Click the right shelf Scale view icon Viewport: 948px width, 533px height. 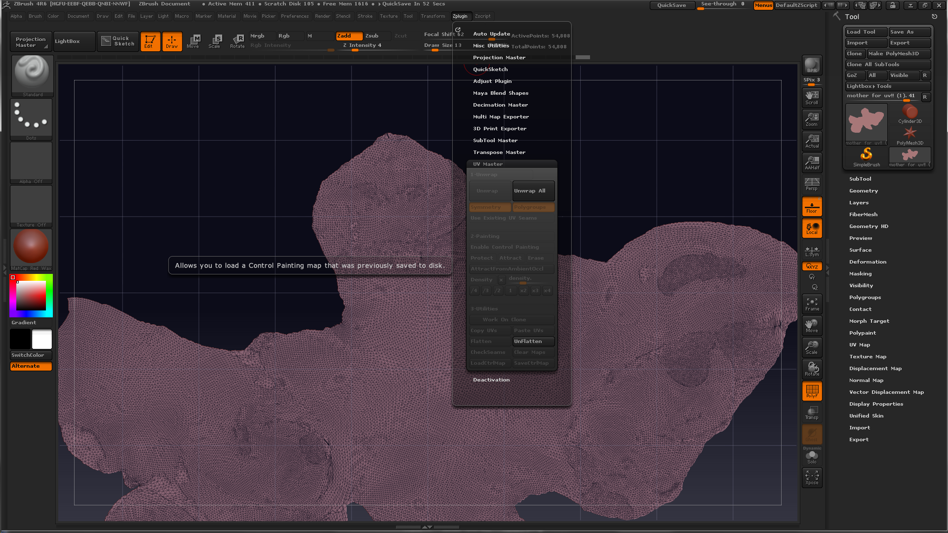pos(812,347)
